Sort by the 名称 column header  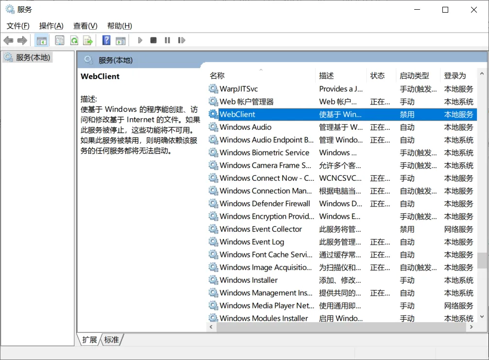click(x=261, y=75)
